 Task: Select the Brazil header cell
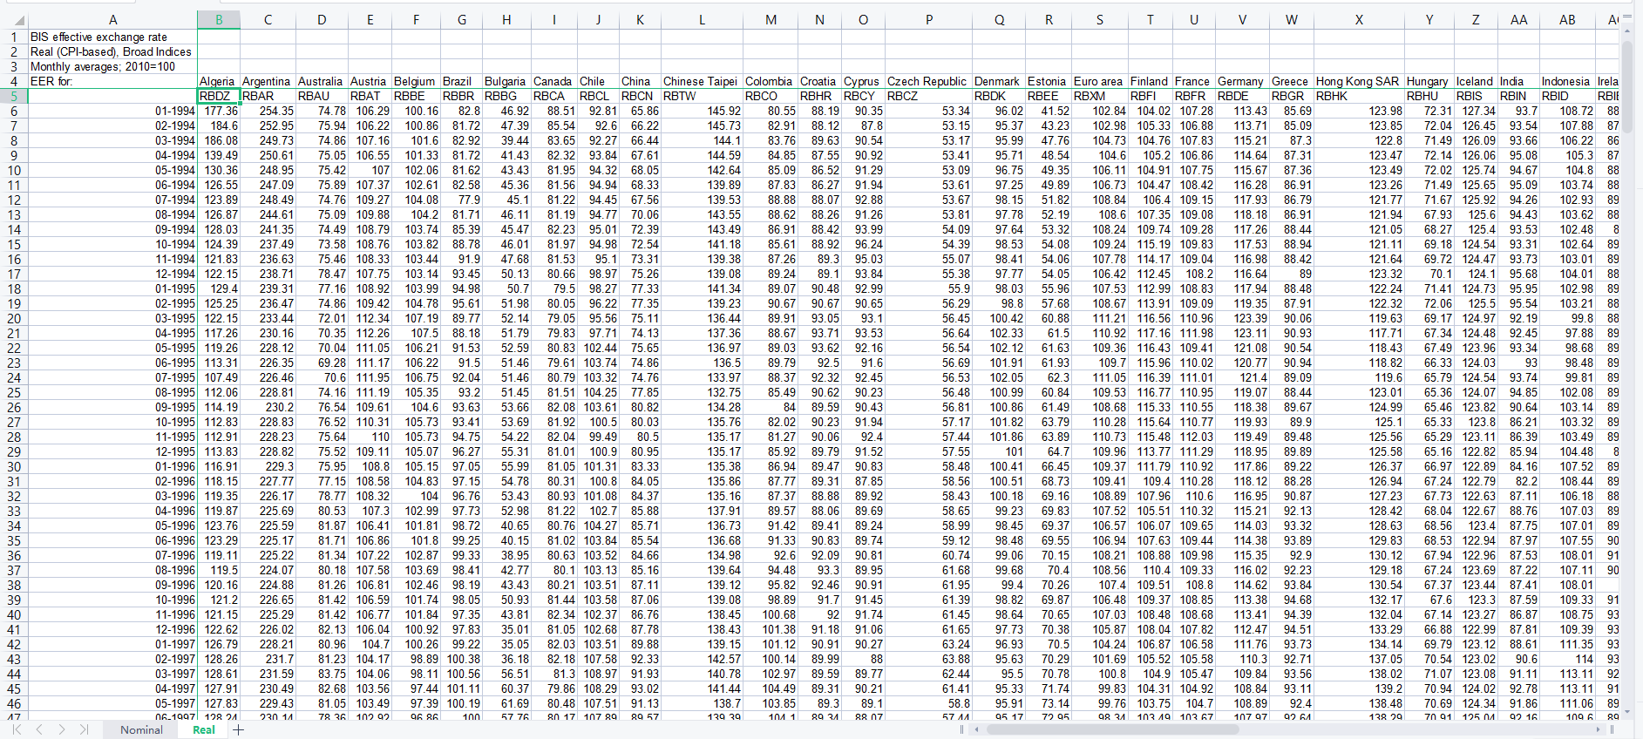(461, 81)
